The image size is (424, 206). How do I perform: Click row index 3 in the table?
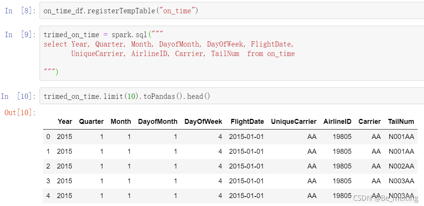48,181
